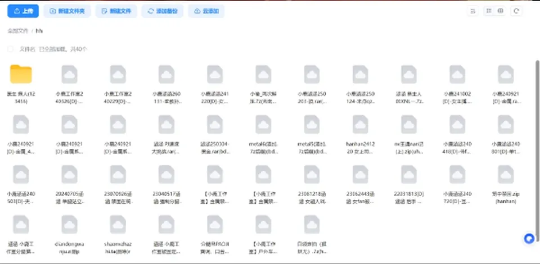The height and width of the screenshot is (264, 540).
Task: Select file icon for 小鹿涵涵250124
Action: [360, 74]
